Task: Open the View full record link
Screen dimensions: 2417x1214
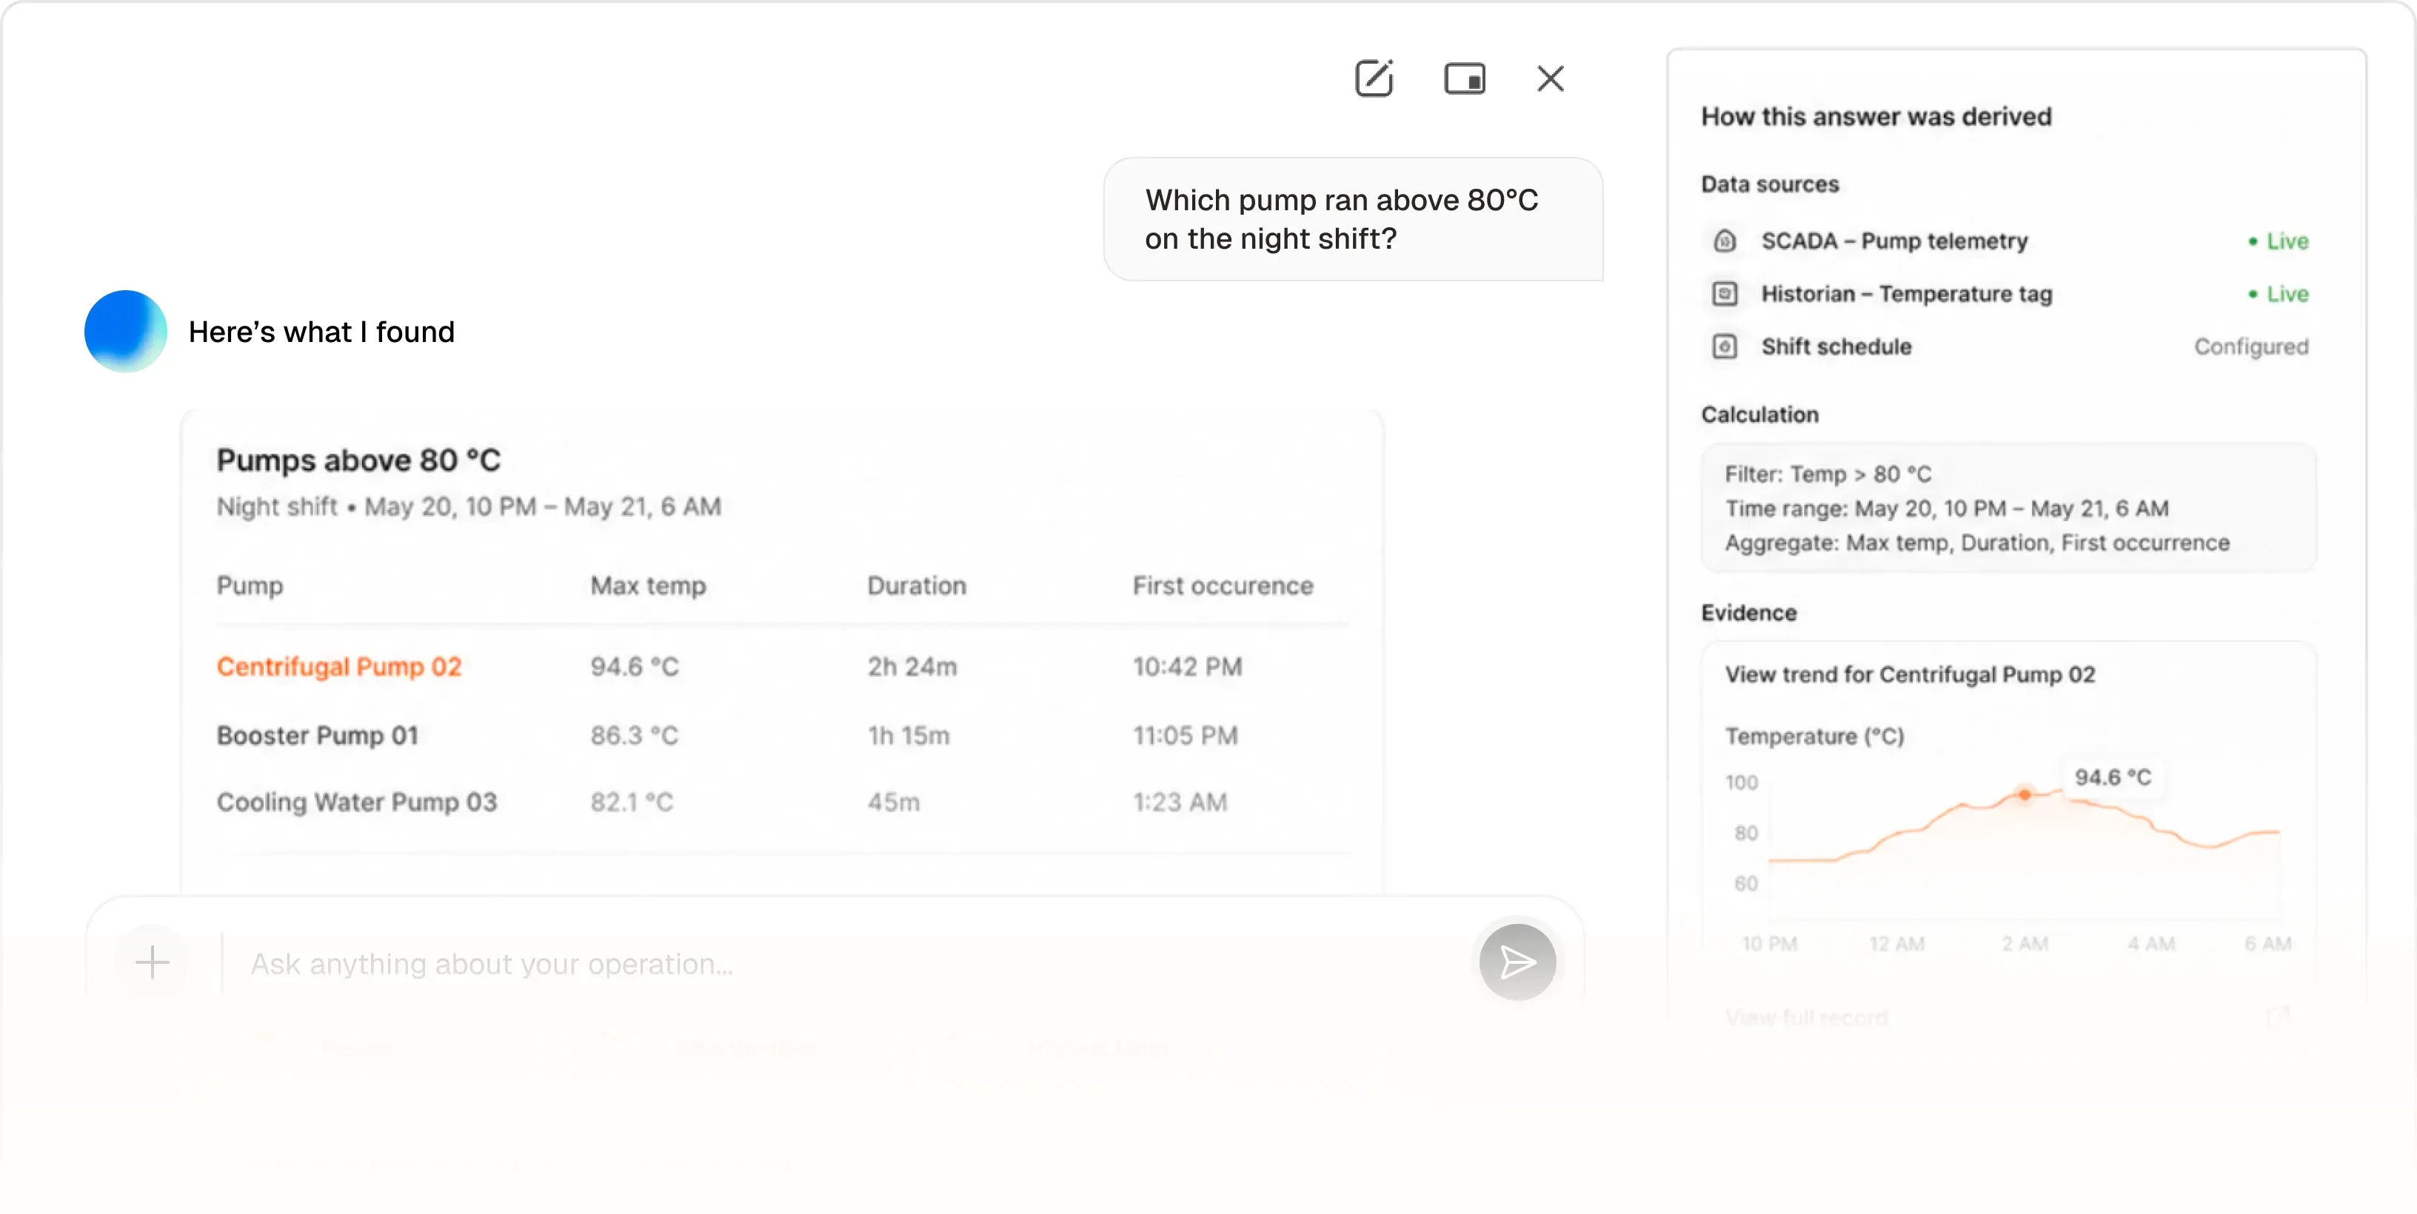Action: (x=1806, y=1017)
